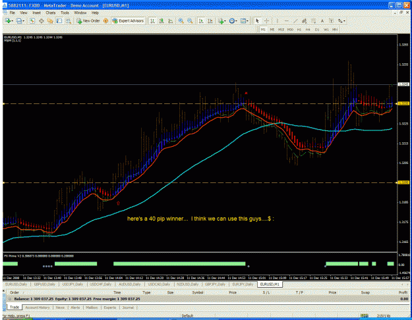The height and width of the screenshot is (320, 412).
Task: Open the Account History terminal tab
Action: (x=38, y=307)
